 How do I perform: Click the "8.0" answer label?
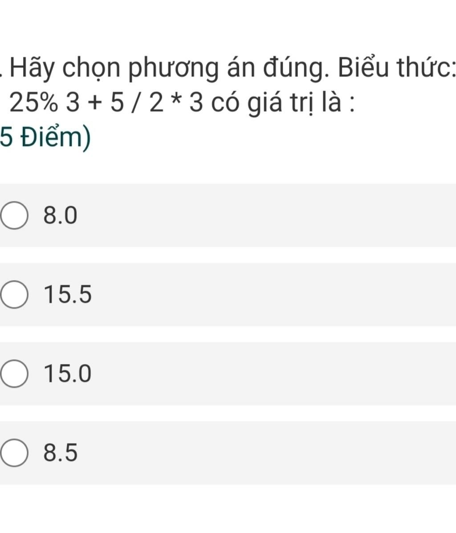[61, 216]
